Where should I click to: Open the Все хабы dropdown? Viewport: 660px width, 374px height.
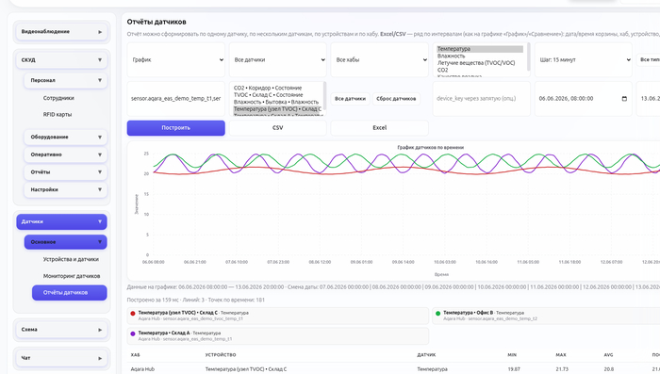[x=380, y=59]
